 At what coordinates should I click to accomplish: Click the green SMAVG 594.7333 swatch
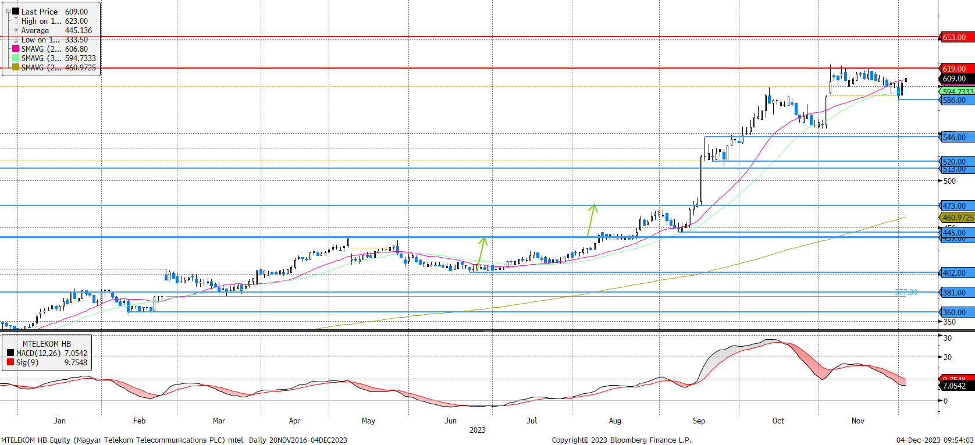(x=16, y=58)
